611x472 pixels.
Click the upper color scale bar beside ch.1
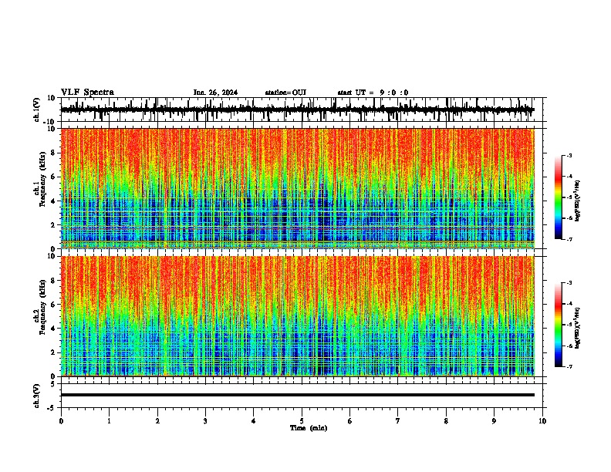(x=559, y=197)
